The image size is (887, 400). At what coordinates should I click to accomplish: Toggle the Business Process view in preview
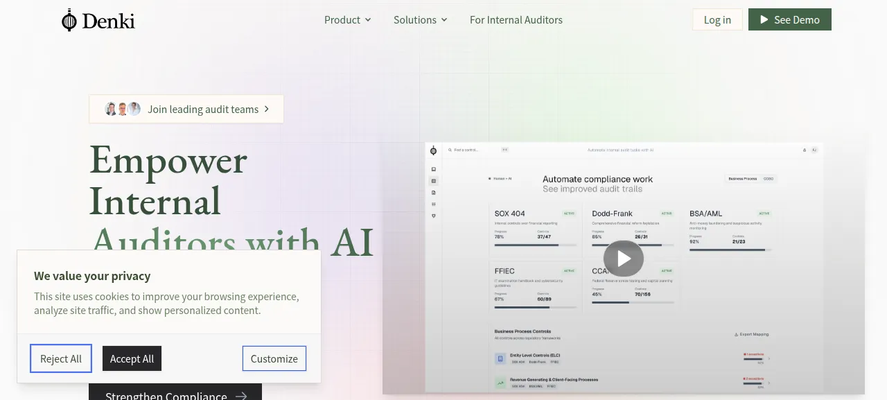[742, 178]
